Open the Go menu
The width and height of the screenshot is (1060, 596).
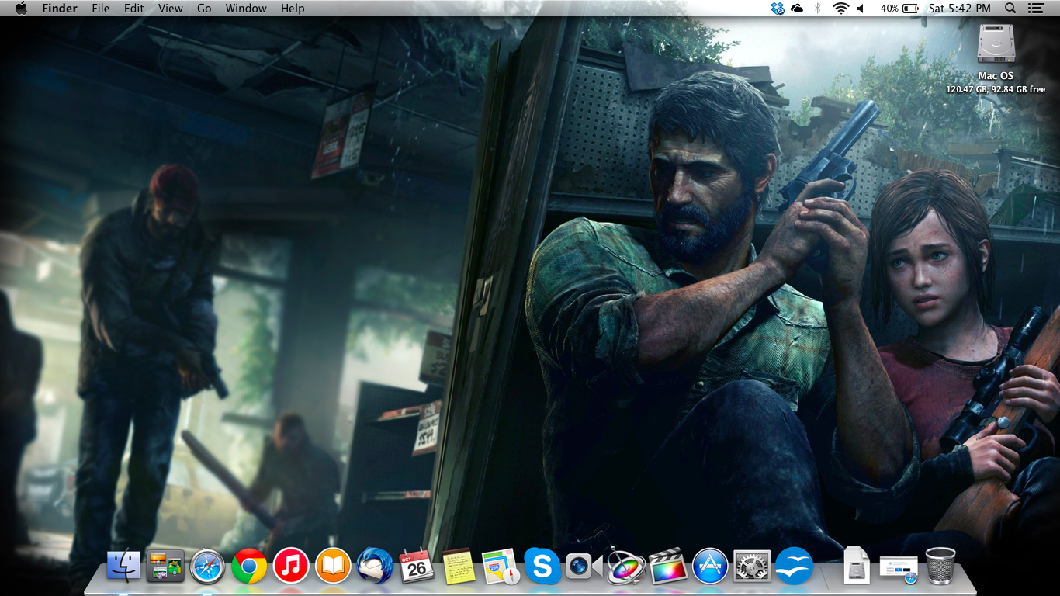204,9
